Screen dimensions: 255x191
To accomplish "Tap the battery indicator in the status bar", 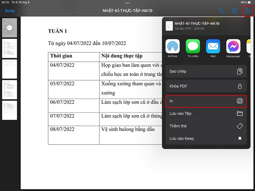I will 245,3.
